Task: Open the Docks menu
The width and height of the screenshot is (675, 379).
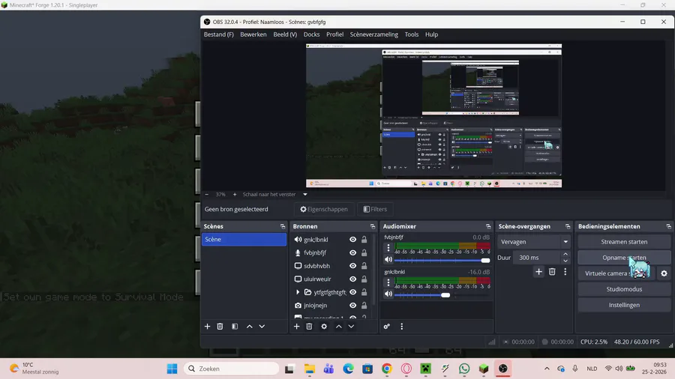Action: (x=312, y=34)
